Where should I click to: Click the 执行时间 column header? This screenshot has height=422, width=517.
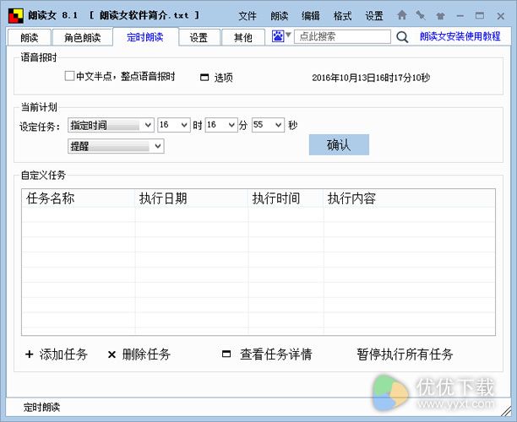[286, 198]
